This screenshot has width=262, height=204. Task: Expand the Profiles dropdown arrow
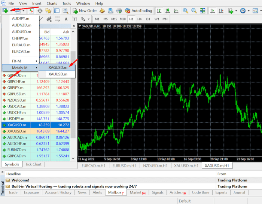pyautogui.click(x=23, y=11)
